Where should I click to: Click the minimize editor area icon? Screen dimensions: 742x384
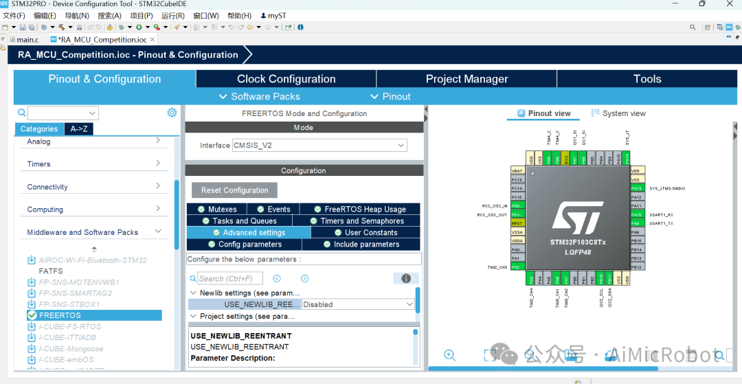[x=729, y=36]
